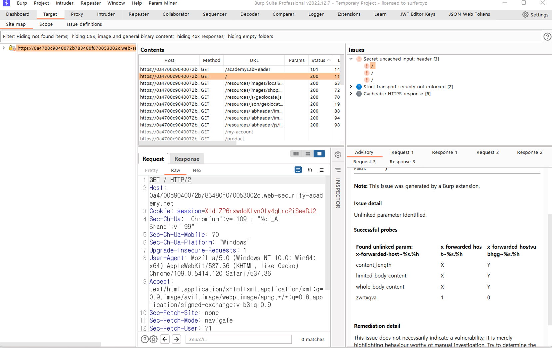This screenshot has width=552, height=348.
Task: Click the site map filter bar
Action: coord(271,36)
